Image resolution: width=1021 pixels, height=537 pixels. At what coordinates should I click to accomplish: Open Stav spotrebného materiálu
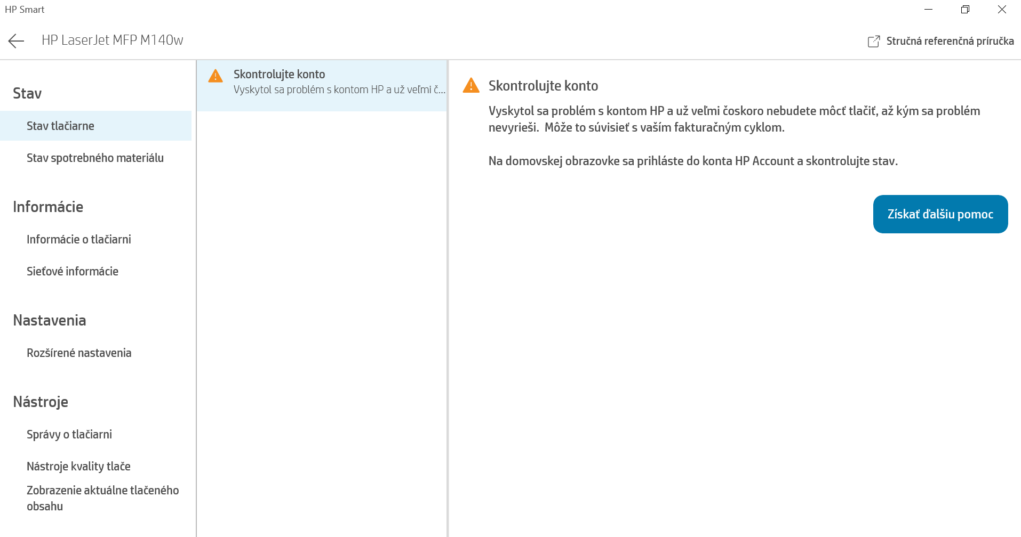(x=95, y=158)
